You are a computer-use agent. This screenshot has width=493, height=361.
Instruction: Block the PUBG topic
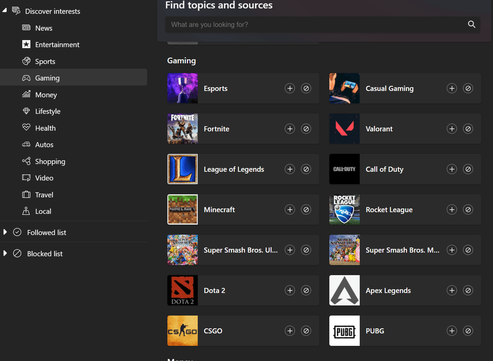click(x=468, y=331)
